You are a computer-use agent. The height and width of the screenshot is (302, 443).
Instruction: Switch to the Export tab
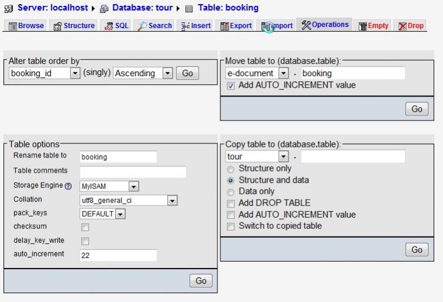coord(236,26)
